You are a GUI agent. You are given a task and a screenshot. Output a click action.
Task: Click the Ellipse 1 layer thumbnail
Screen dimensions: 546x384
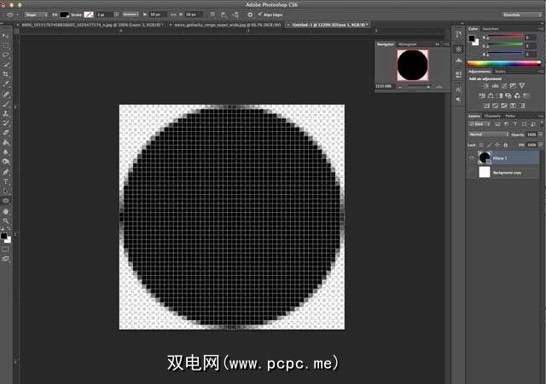(484, 158)
